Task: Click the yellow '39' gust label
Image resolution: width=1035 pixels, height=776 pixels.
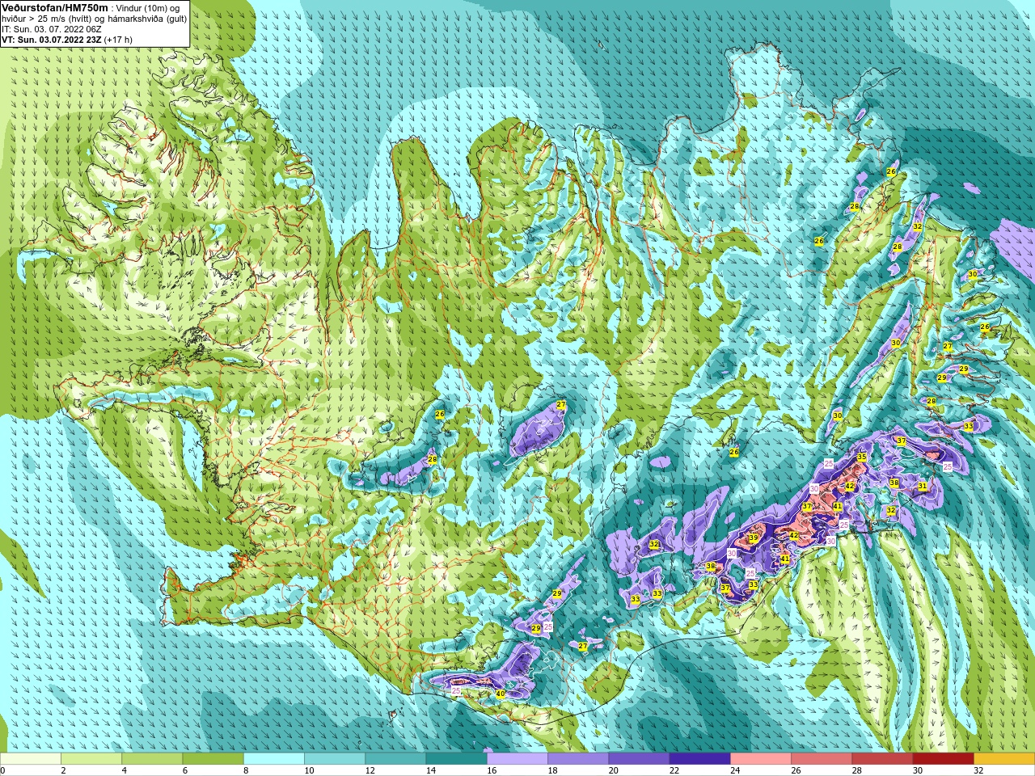Action: pyautogui.click(x=753, y=538)
